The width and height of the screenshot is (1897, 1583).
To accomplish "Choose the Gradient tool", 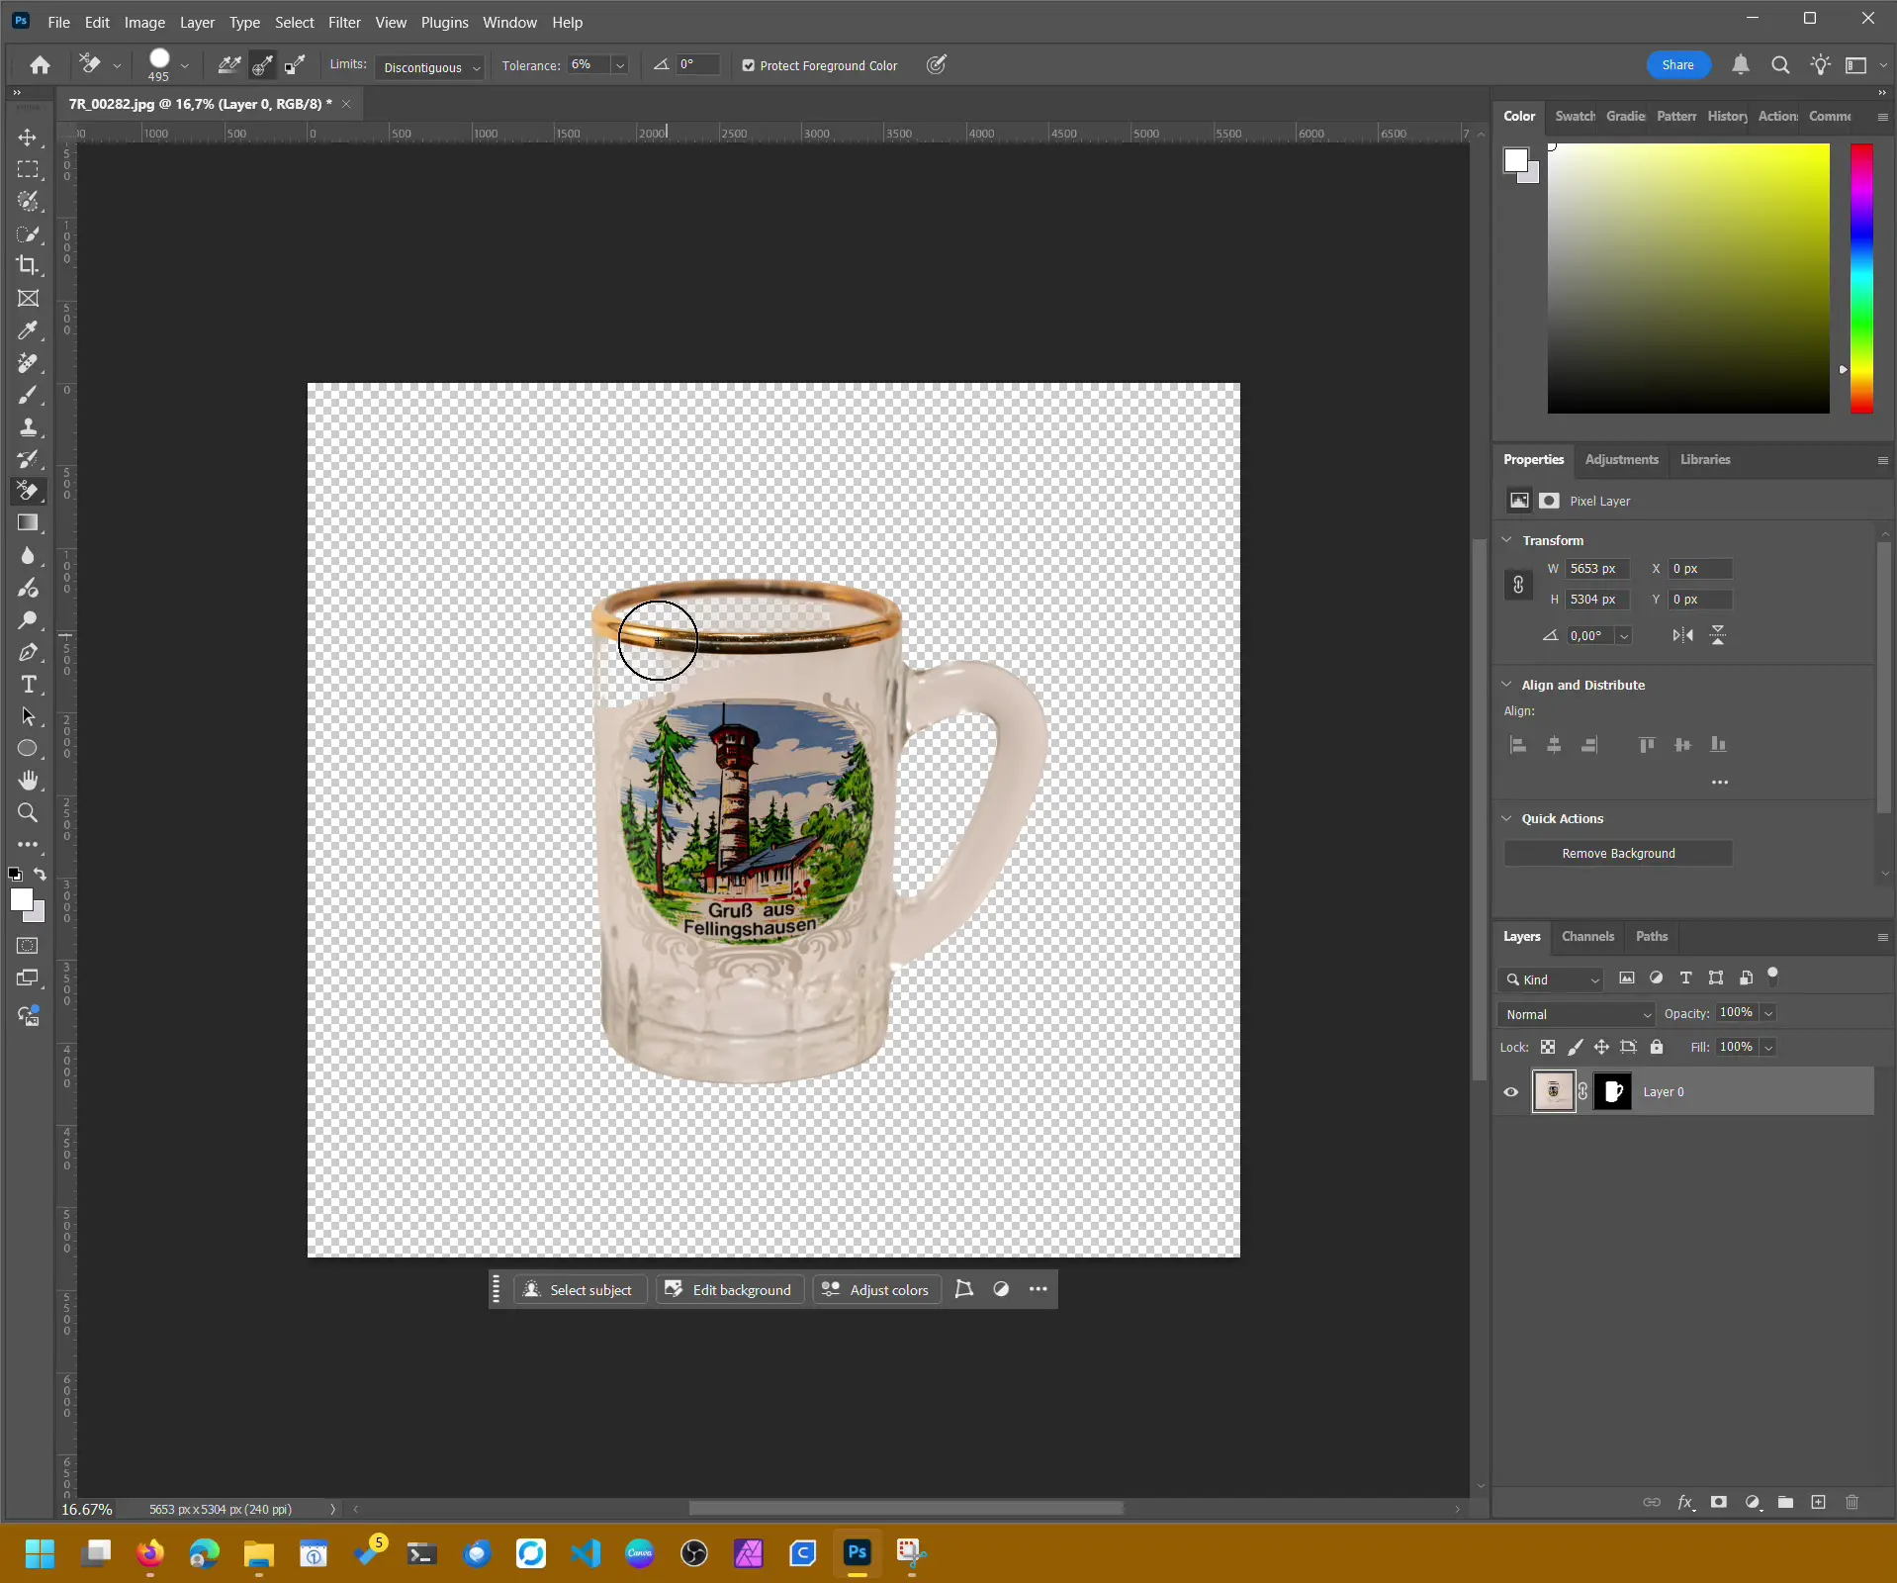I will [28, 522].
